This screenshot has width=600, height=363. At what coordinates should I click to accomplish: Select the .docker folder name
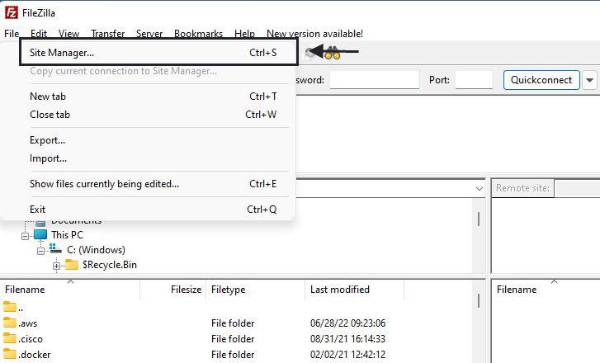pyautogui.click(x=35, y=355)
